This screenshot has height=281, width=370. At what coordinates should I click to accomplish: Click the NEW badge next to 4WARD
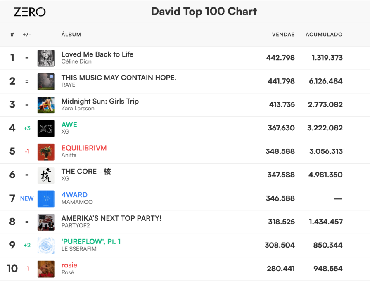click(27, 198)
